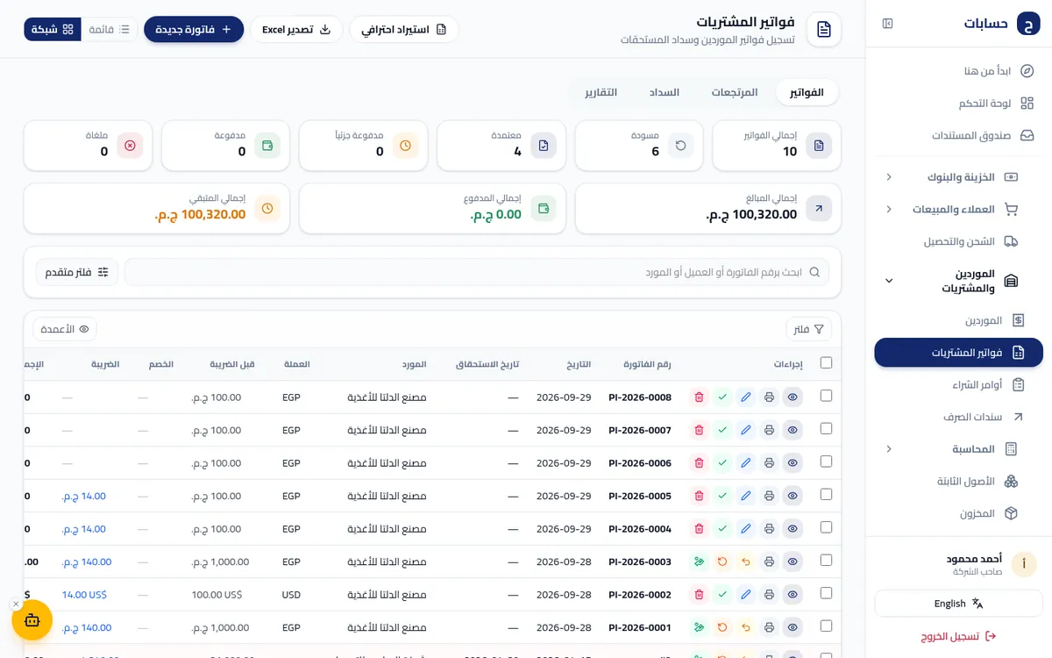Viewport: 1052px width, 658px height.
Task: Check the box for invoice PI-2026-0008
Action: [x=826, y=397]
